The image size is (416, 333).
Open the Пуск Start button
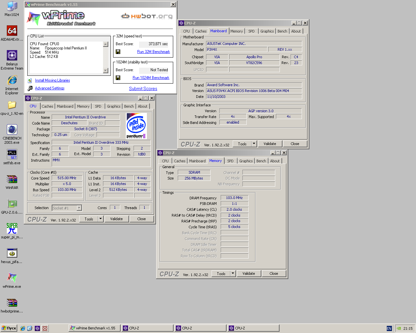point(9,328)
